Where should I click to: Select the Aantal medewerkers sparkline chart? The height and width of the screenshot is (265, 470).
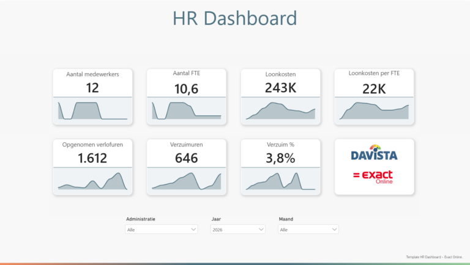[x=92, y=111]
